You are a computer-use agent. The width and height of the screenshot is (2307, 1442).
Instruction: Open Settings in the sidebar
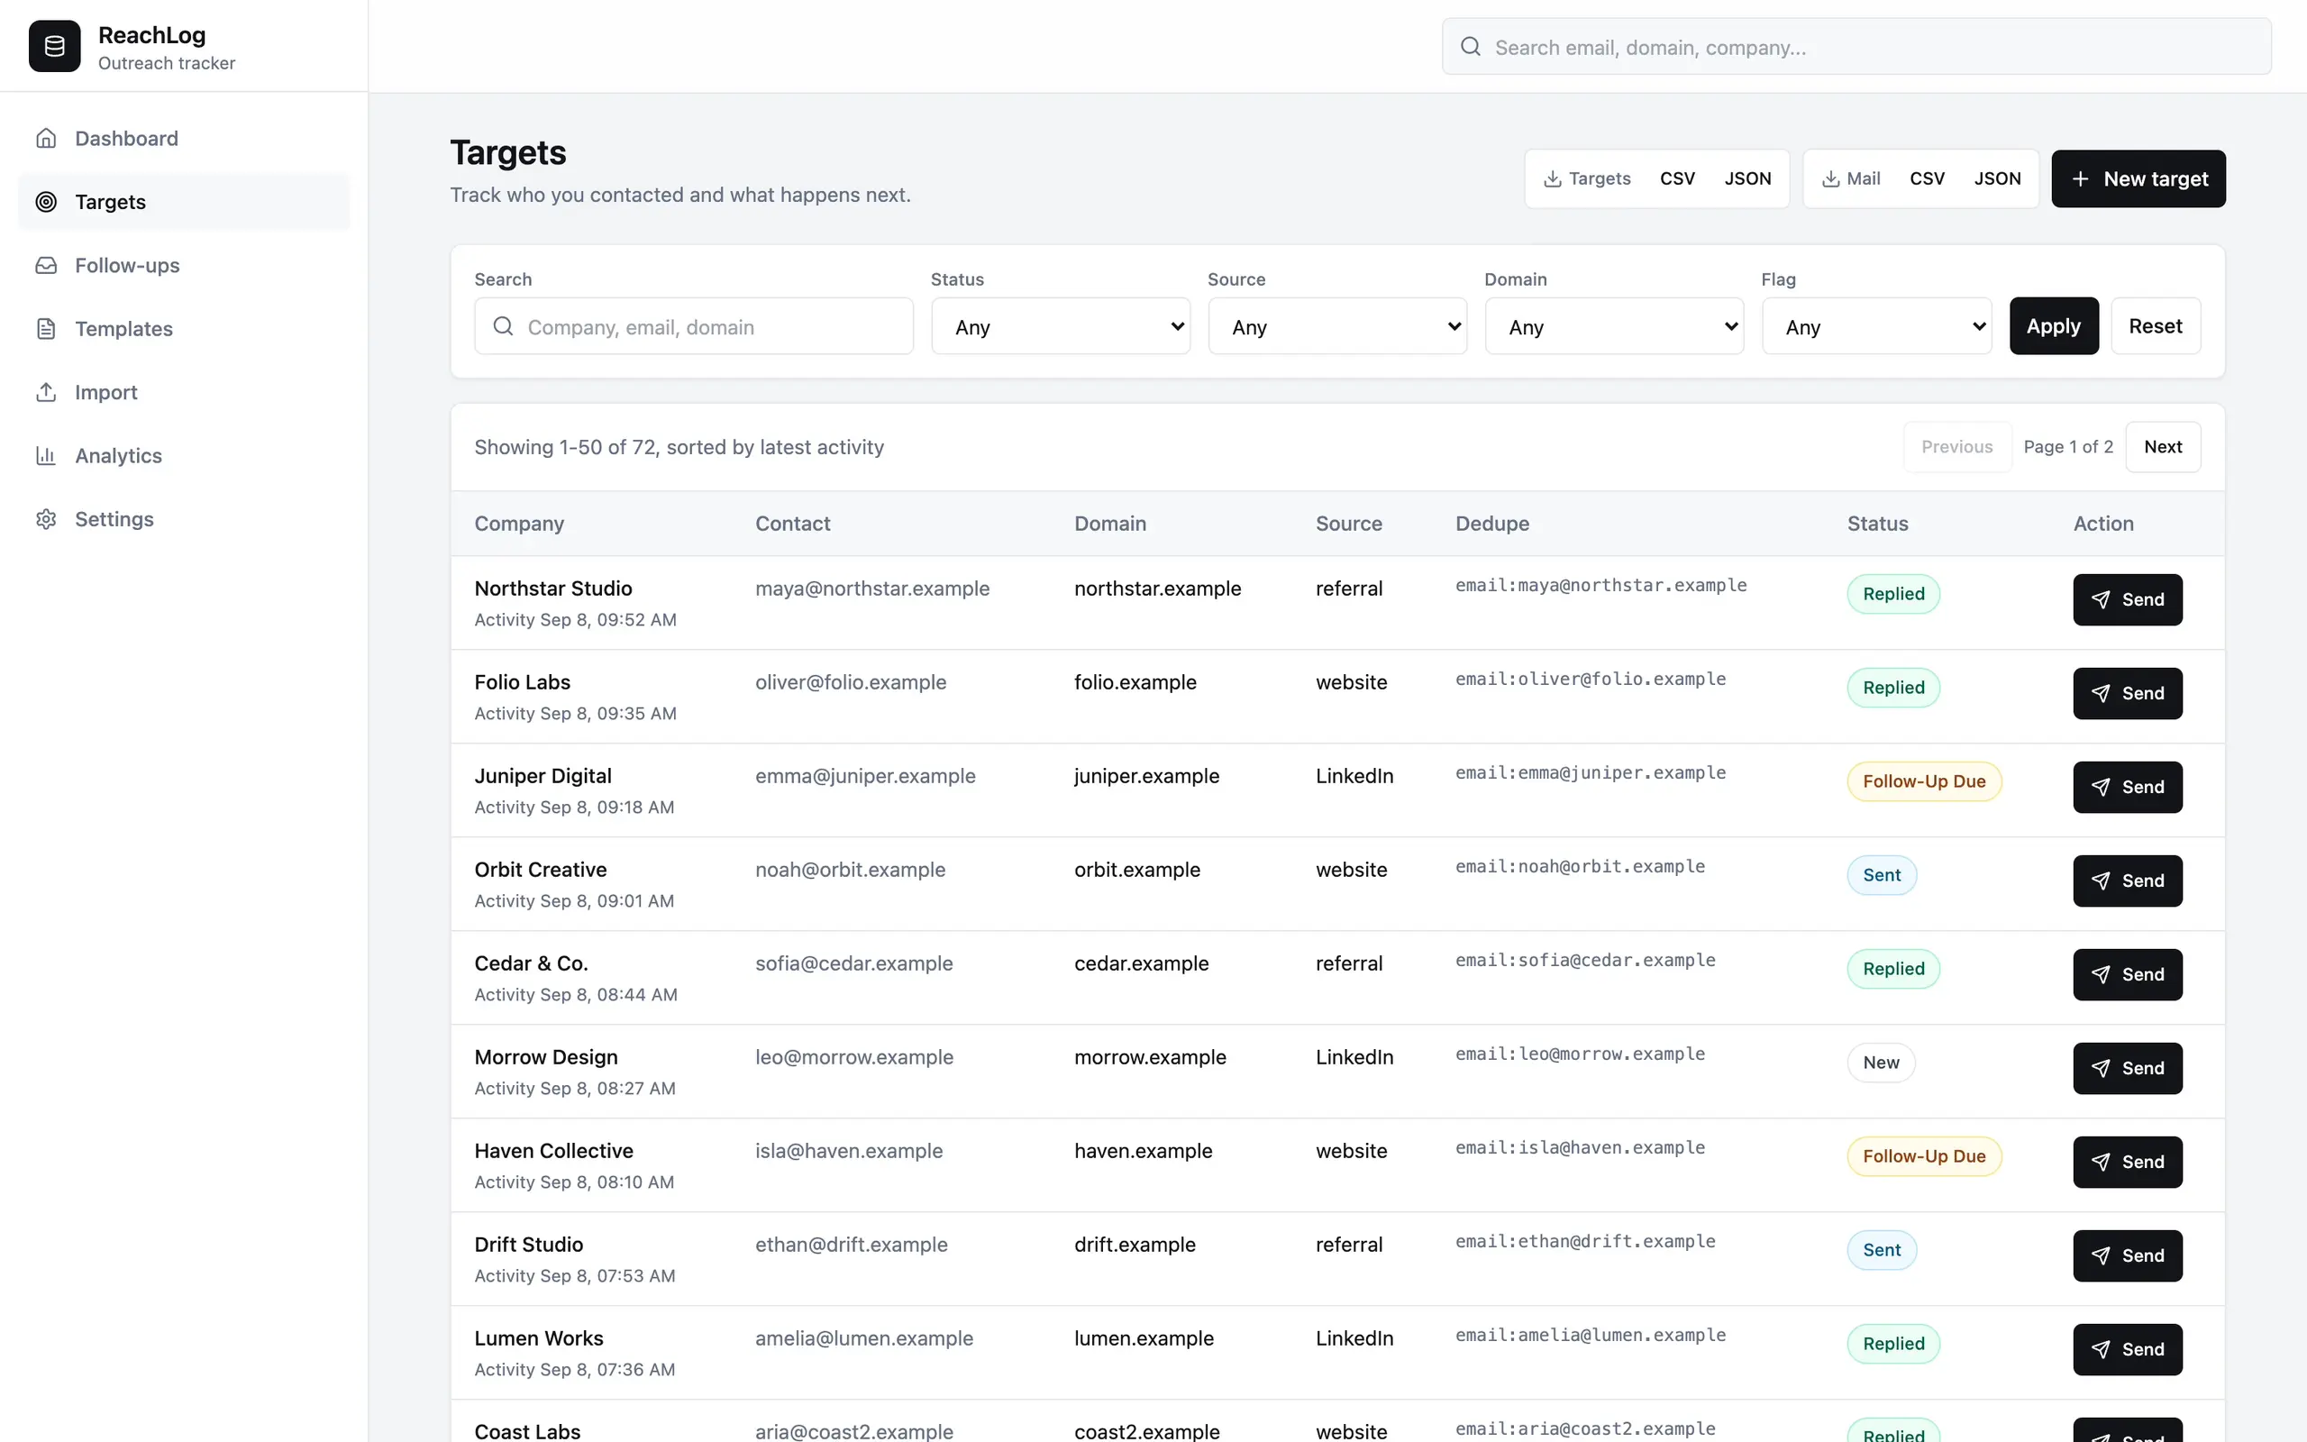[x=184, y=519]
